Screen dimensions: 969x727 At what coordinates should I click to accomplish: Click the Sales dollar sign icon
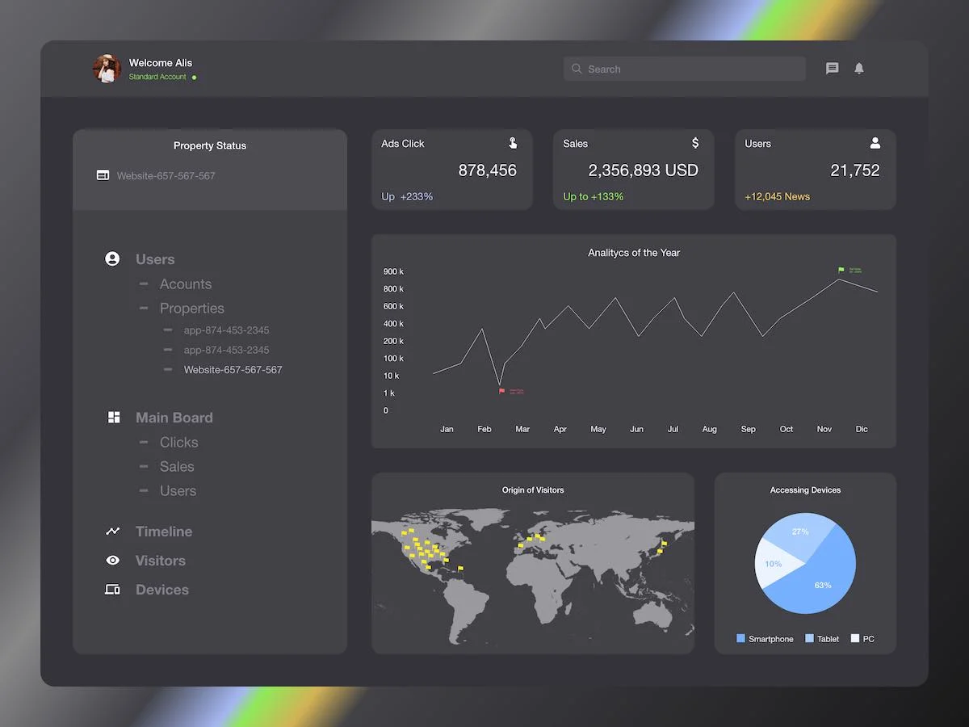pos(695,143)
